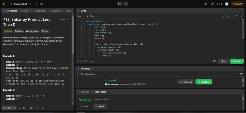The image size is (246, 113).
Task: Select Case 2 result
Action: coord(100,107)
